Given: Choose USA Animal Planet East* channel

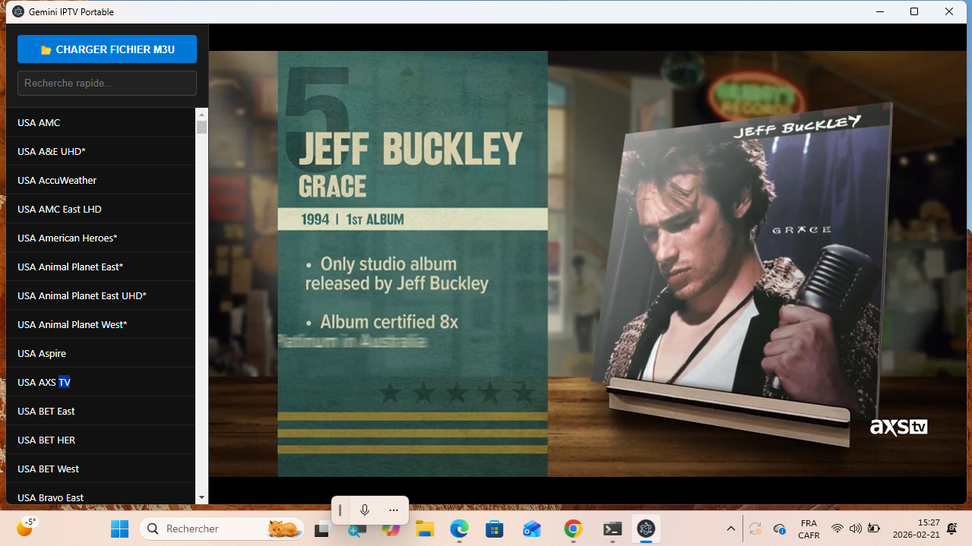Looking at the screenshot, I should click(100, 267).
